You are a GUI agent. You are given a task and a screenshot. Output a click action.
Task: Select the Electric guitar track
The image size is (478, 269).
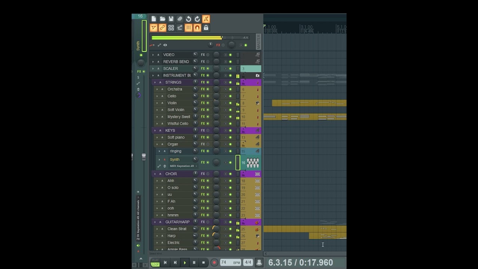coord(173,243)
